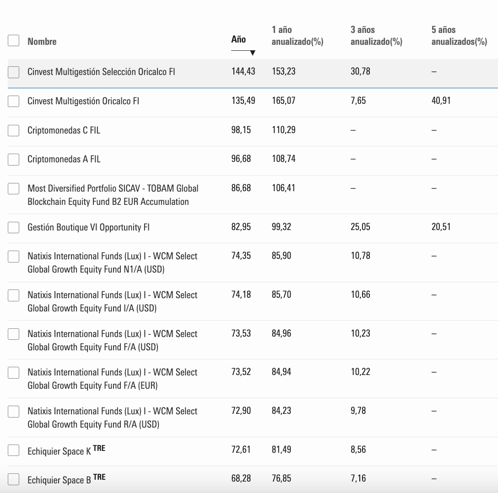498x493 pixels.
Task: Open Gestión Boutique VI Opportunity FI fund
Action: 88,227
